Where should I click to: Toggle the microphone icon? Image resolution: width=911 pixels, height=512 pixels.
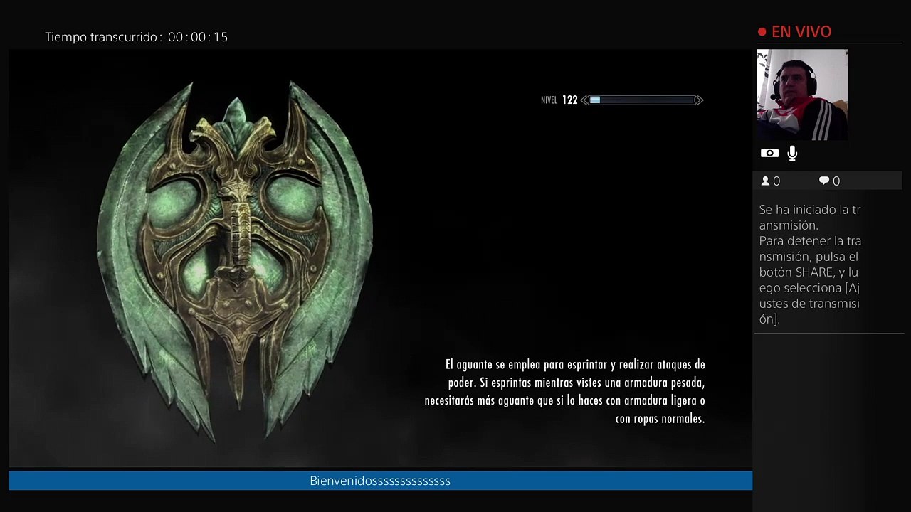click(792, 154)
